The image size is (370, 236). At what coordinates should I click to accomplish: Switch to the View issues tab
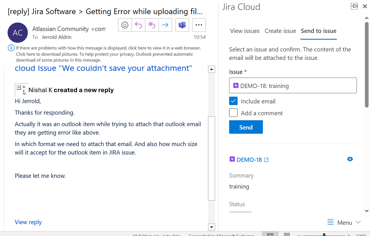click(x=245, y=31)
